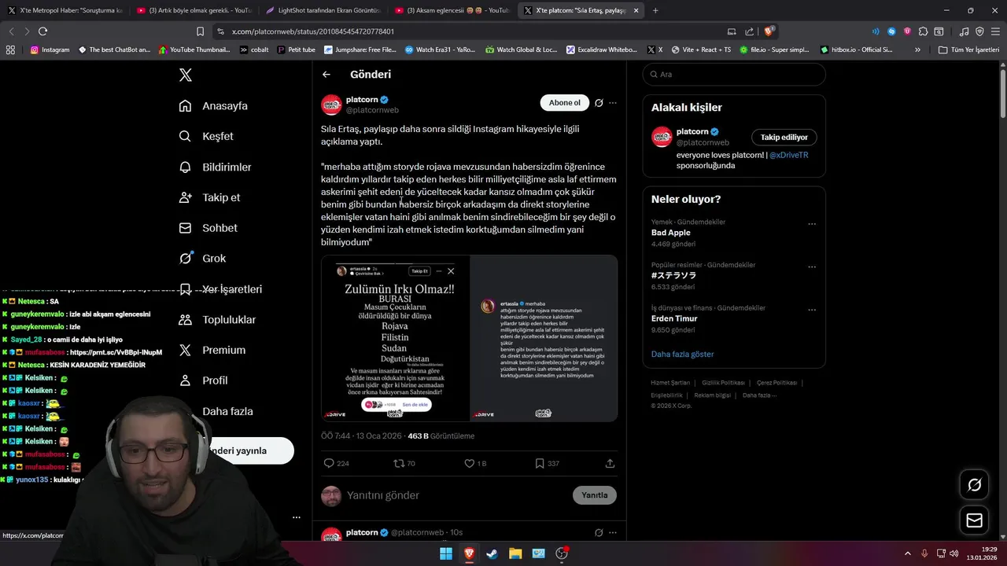The width and height of the screenshot is (1007, 566).
Task: Switch to Akşam eglencesii YouTube tab
Action: [452, 10]
